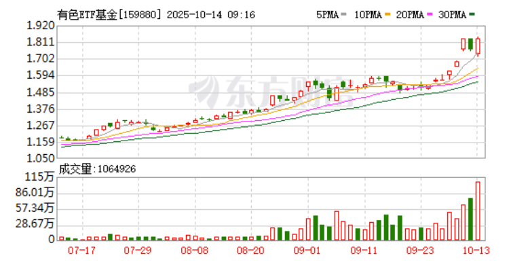Click the 10PMA legend label
The height and width of the screenshot is (275, 511).
point(368,15)
